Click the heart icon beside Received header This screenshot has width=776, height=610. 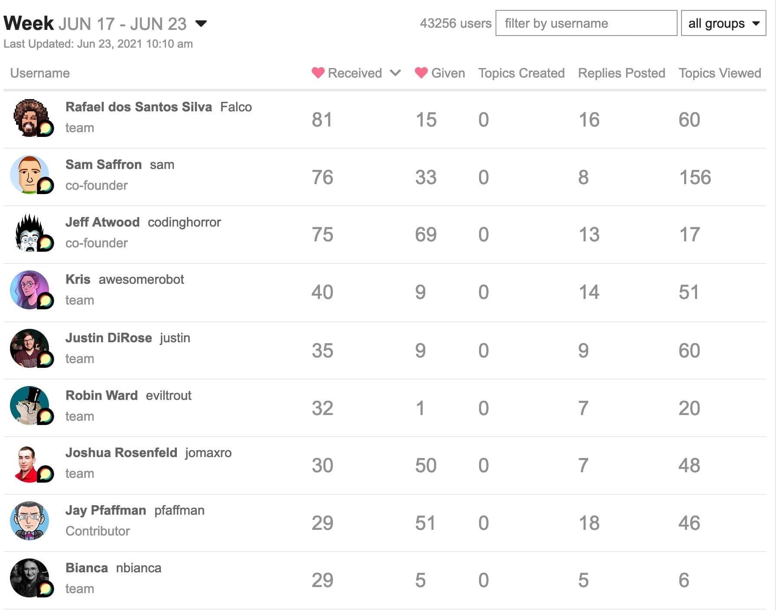318,73
